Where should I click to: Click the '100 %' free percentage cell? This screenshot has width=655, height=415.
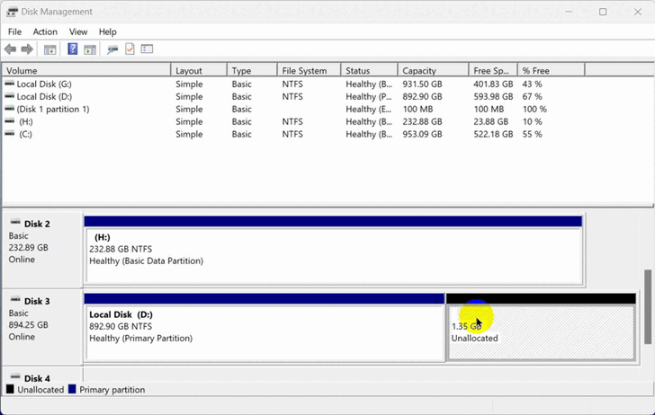click(534, 109)
